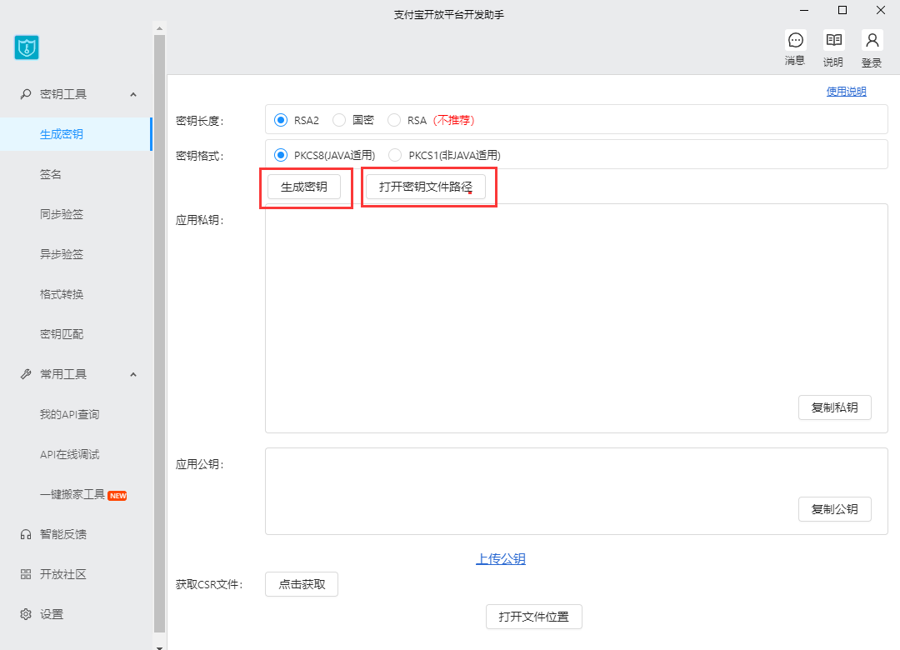Click the blue shield app logo
This screenshot has height=650, width=900.
(27, 47)
